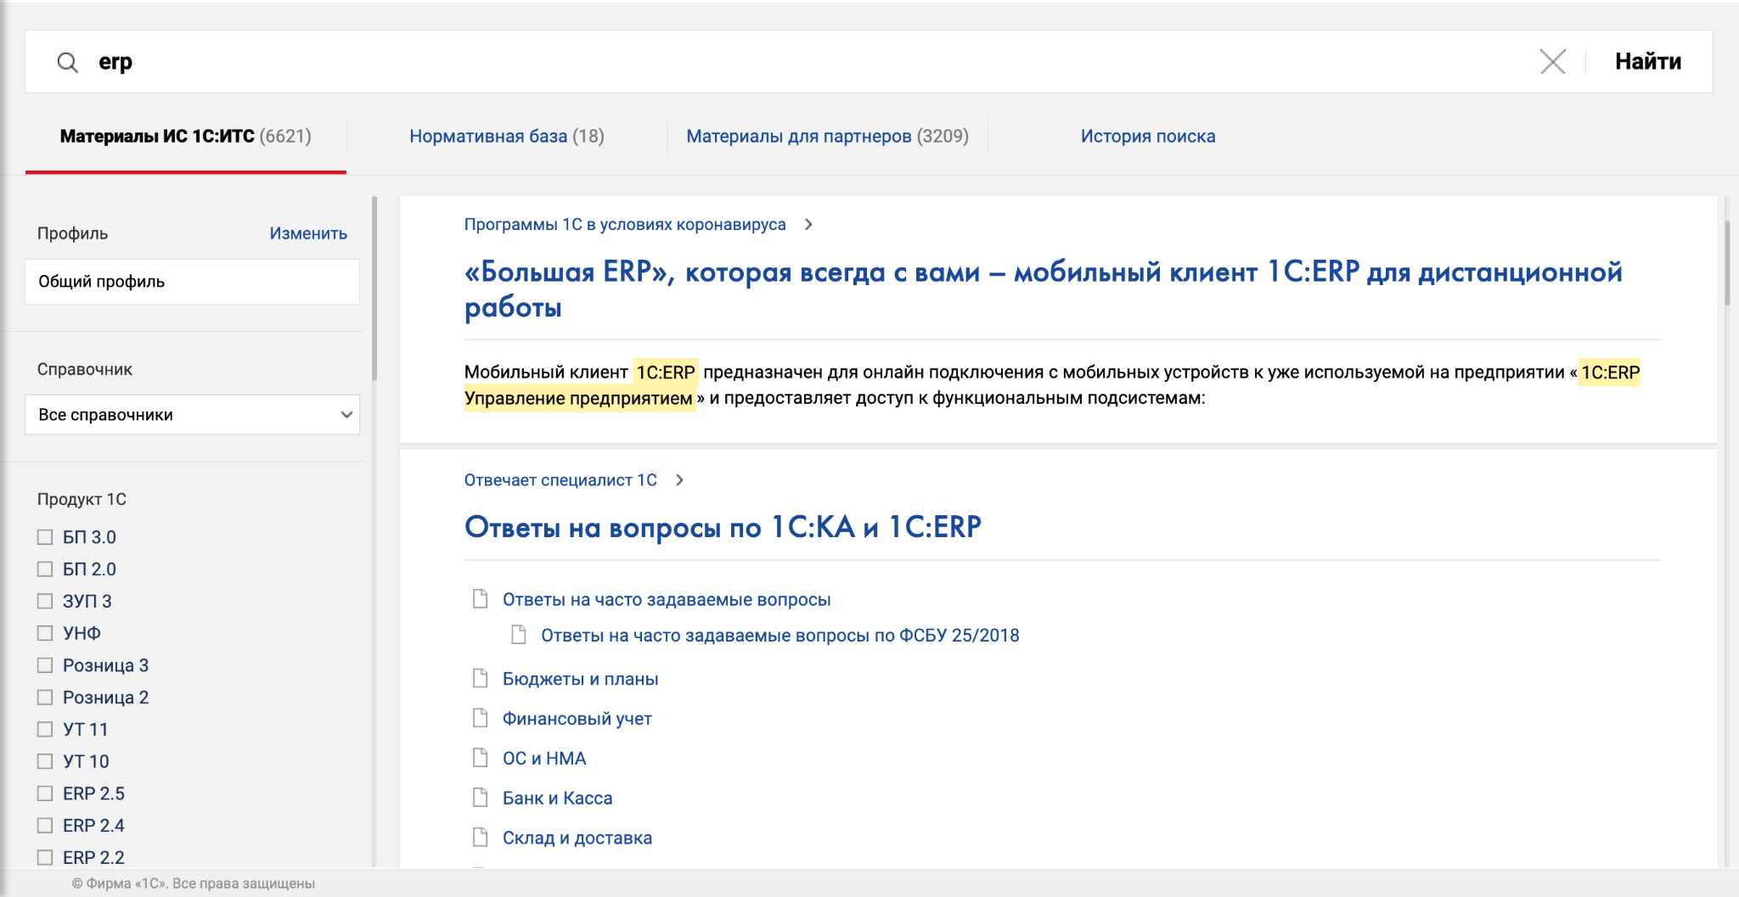Open the Бюджеты и планы link
This screenshot has width=1739, height=897.
[x=581, y=679]
